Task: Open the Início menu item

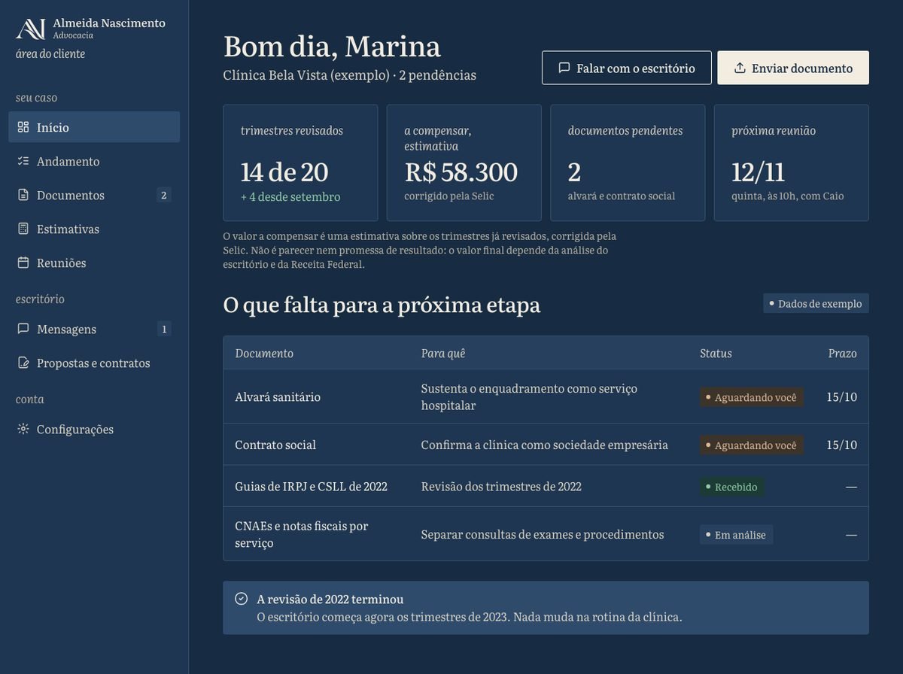Action: pos(94,127)
